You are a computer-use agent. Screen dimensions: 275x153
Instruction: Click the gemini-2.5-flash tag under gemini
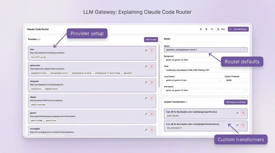click(37, 121)
